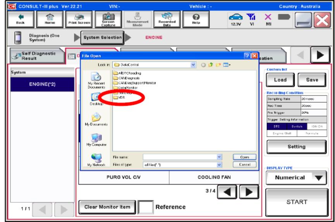Open My Recent Documents place
The height and width of the screenshot is (222, 335).
[x=96, y=80]
